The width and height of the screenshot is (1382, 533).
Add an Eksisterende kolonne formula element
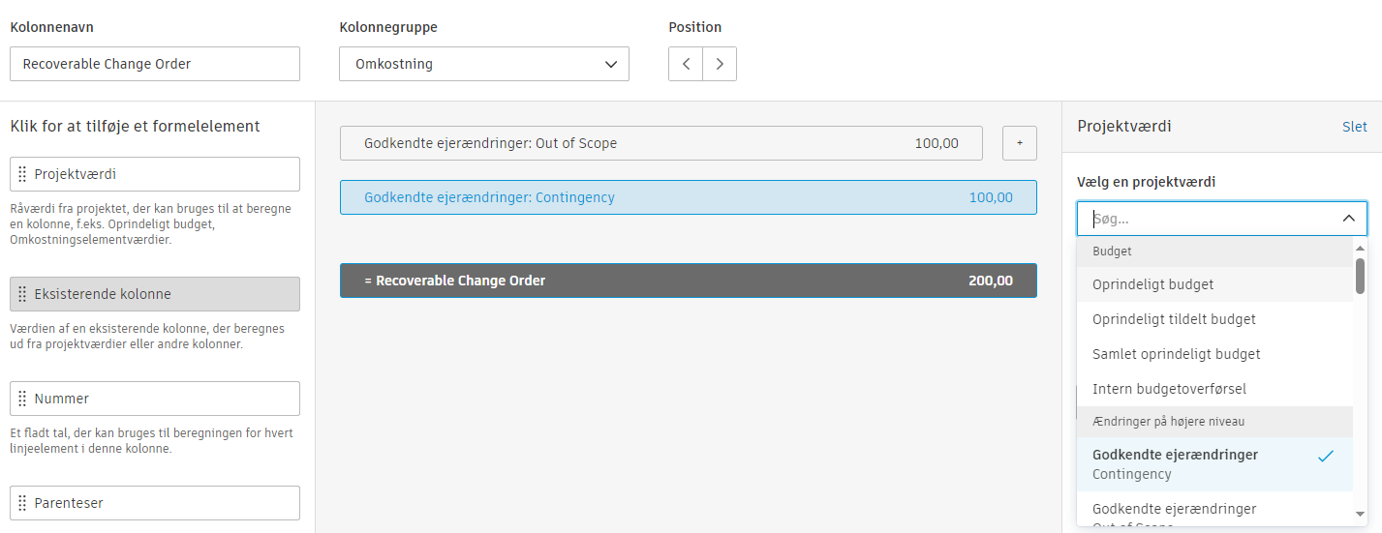click(155, 294)
